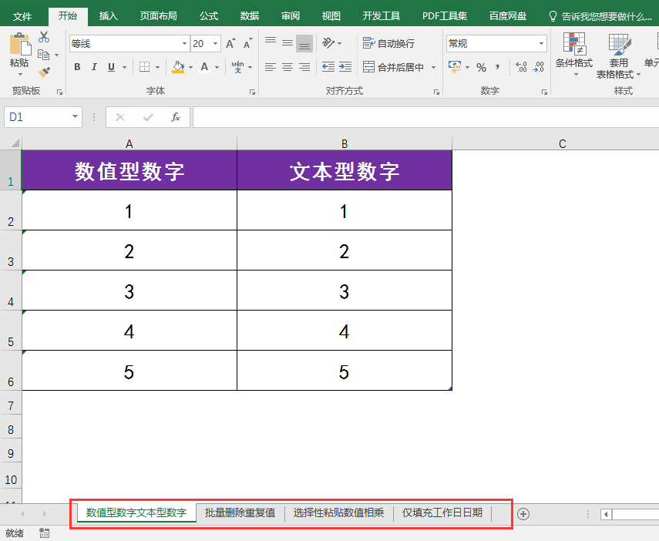The height and width of the screenshot is (541, 659).
Task: Expand the merge and center dropdown arrow
Action: pos(433,67)
